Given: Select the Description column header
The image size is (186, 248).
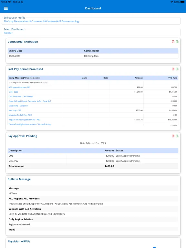Looking at the screenshot, I should [15, 150].
